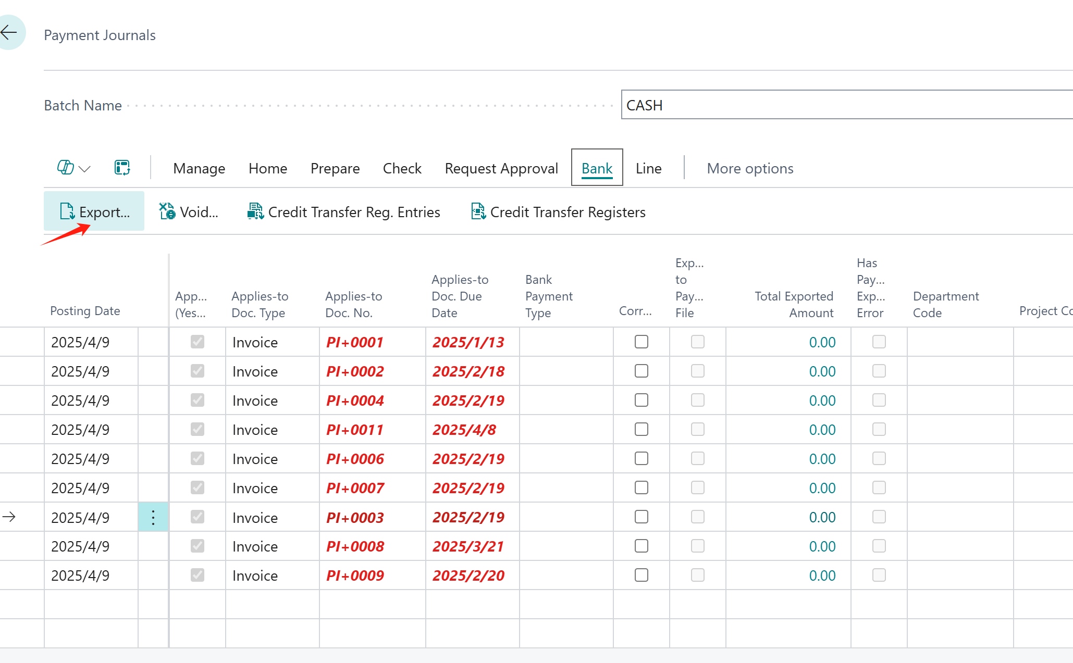Toggle Correction checkbox for PI+0006 row
Screen dimensions: 1073x663
pyautogui.click(x=641, y=458)
